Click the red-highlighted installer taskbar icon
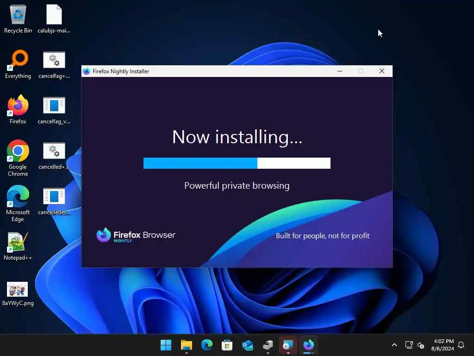This screenshot has width=474, height=356. [x=288, y=345]
